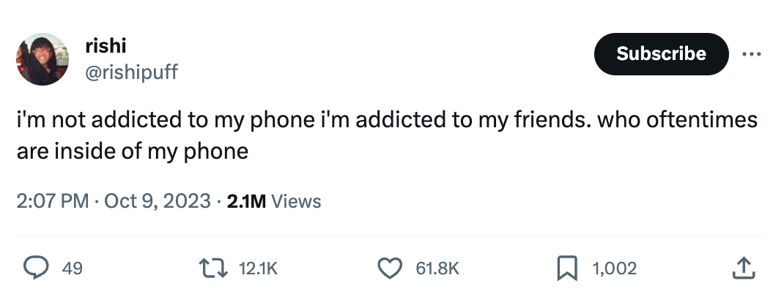The image size is (784, 297).
Task: Subscribe to rishi with the Subscribe button
Action: [661, 54]
